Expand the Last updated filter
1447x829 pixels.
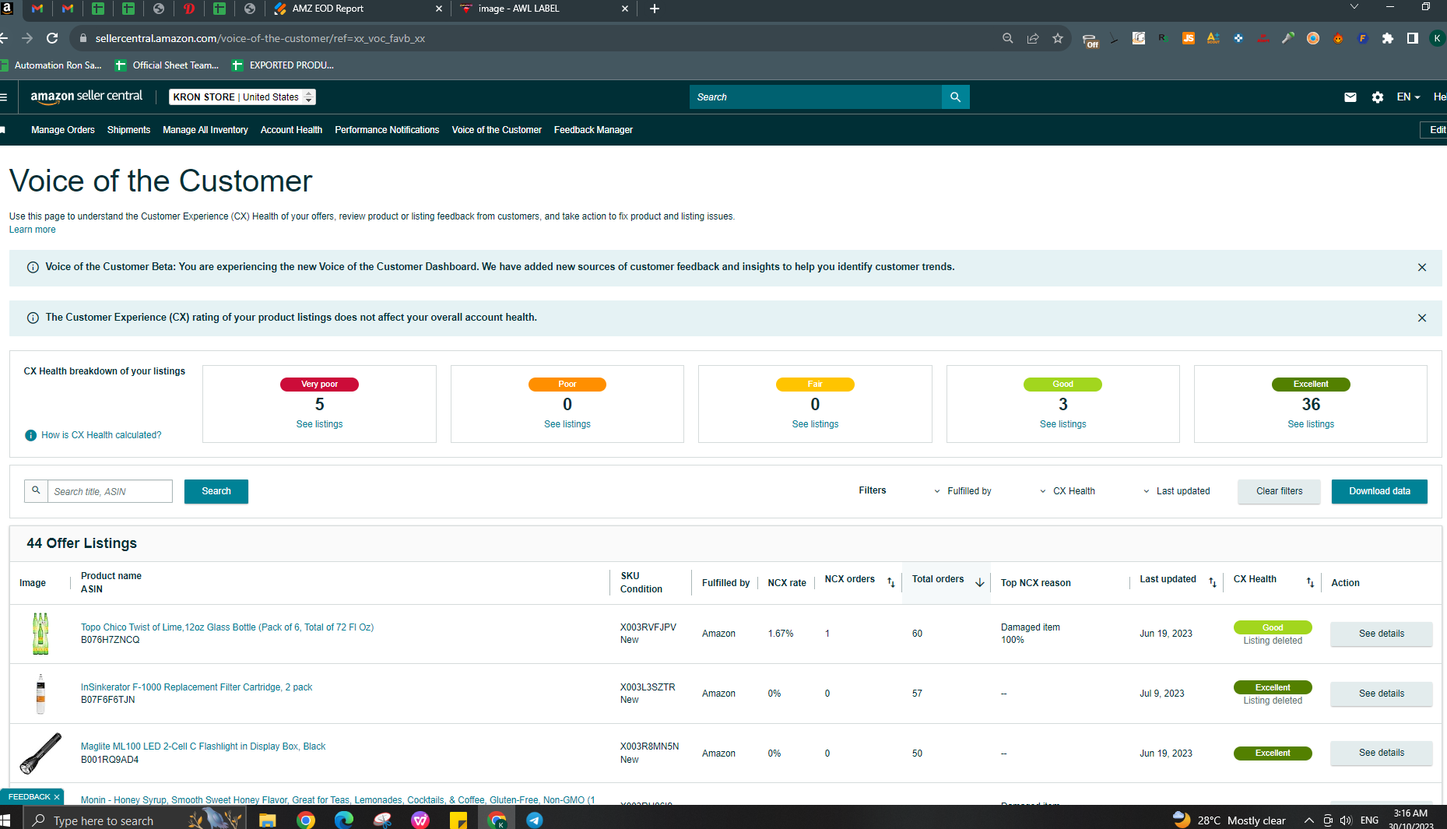[x=1176, y=491]
